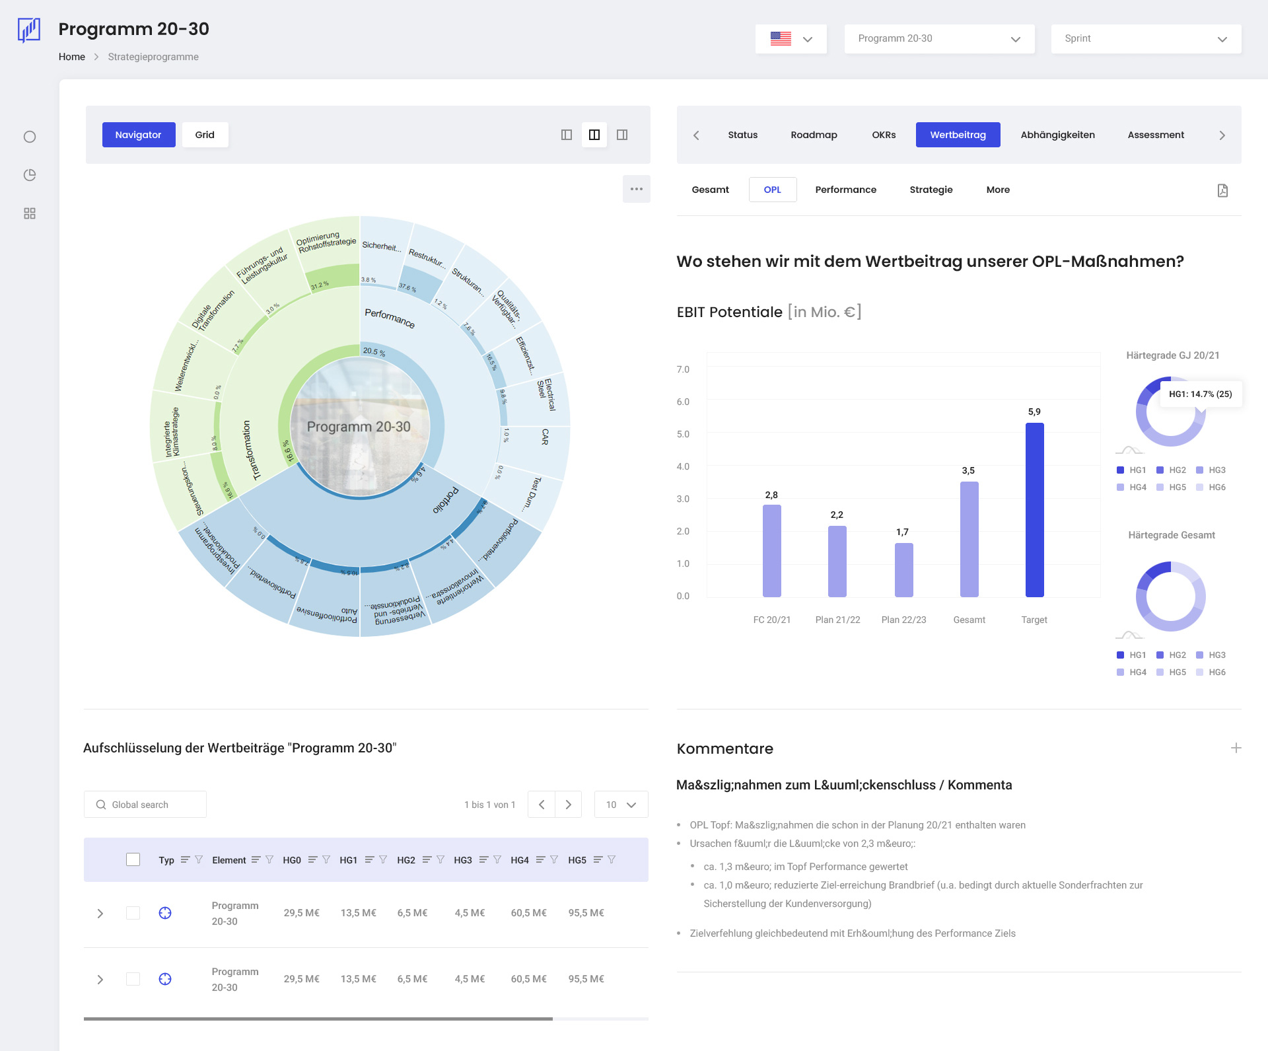Open the language flag dropdown

tap(791, 39)
